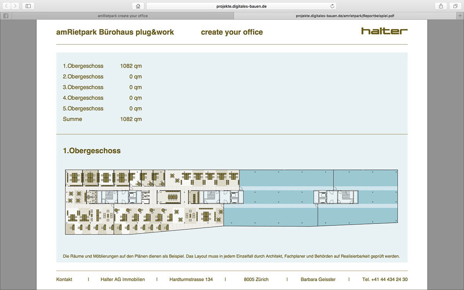This screenshot has width=464, height=290.
Task: Click the create your office title
Action: point(232,32)
